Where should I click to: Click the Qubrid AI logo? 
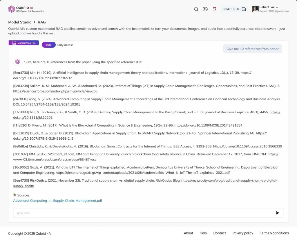tap(26, 9)
